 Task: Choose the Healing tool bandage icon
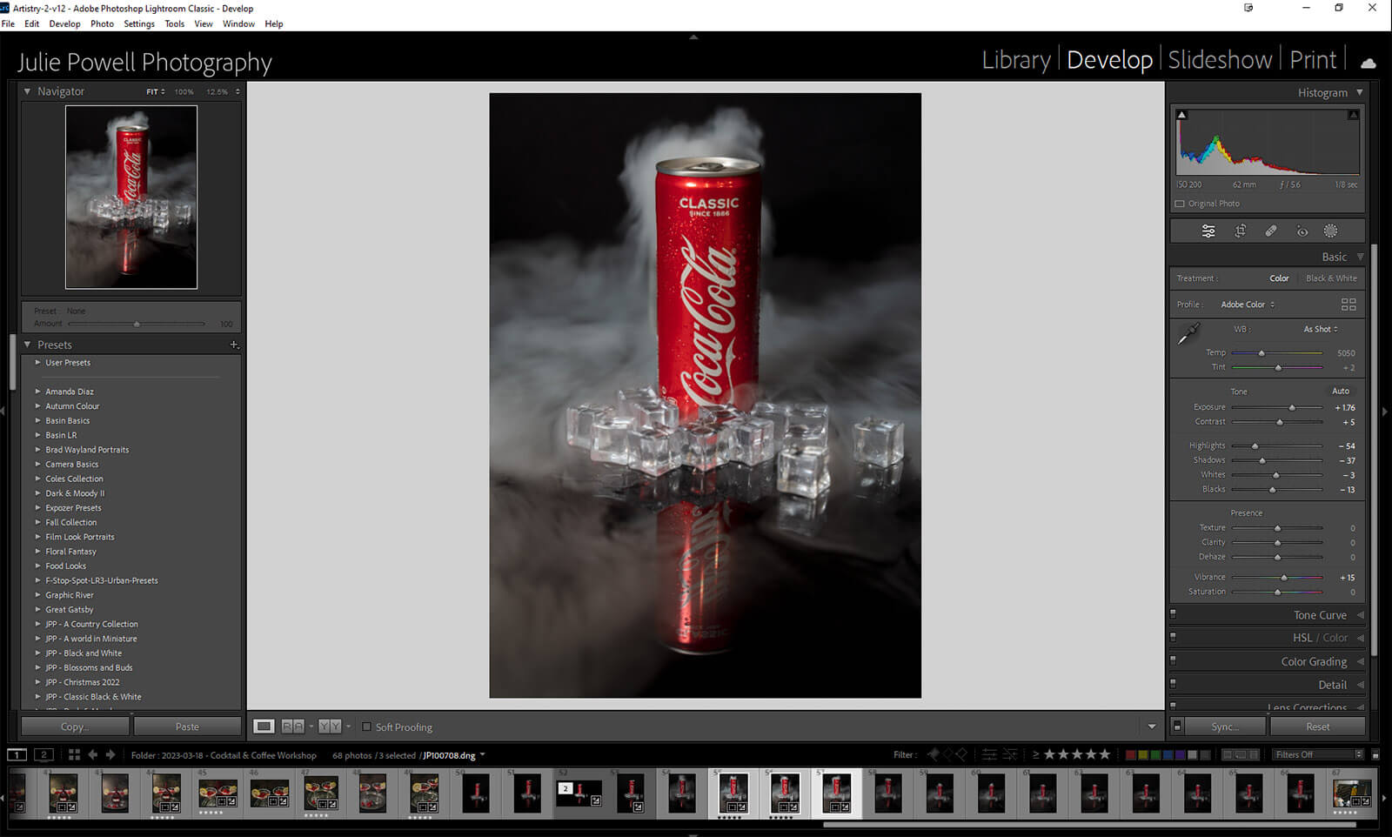pyautogui.click(x=1271, y=231)
